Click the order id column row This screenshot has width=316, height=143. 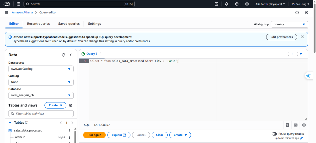click(x=41, y=137)
